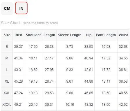Select the IN unit toggle

pyautogui.click(x=21, y=8)
